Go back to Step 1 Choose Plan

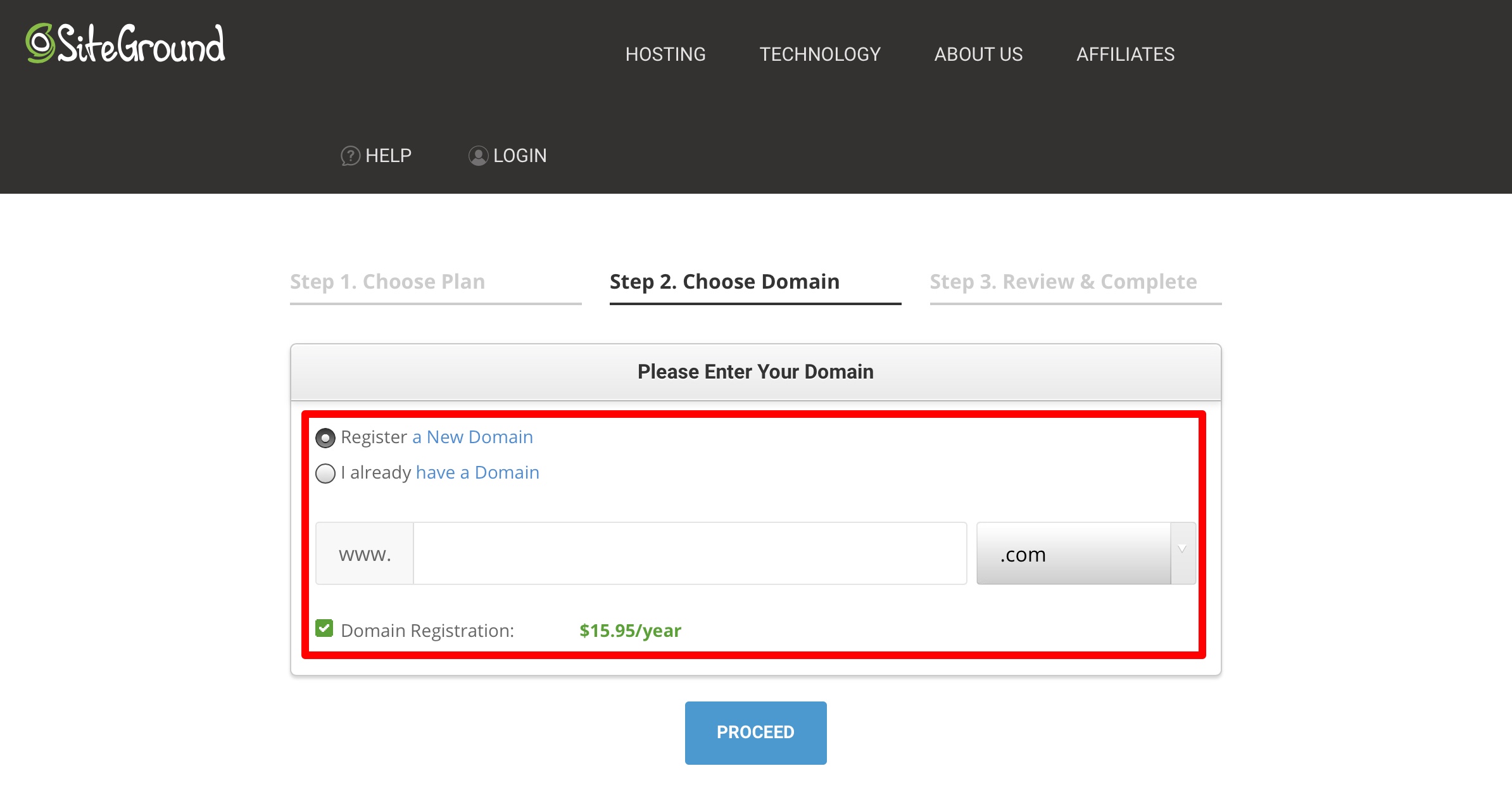pos(387,282)
